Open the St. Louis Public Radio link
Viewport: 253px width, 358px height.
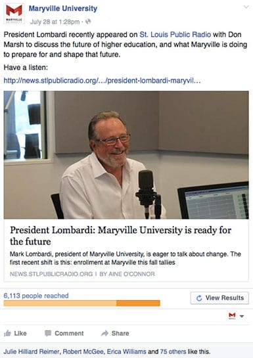(x=175, y=34)
